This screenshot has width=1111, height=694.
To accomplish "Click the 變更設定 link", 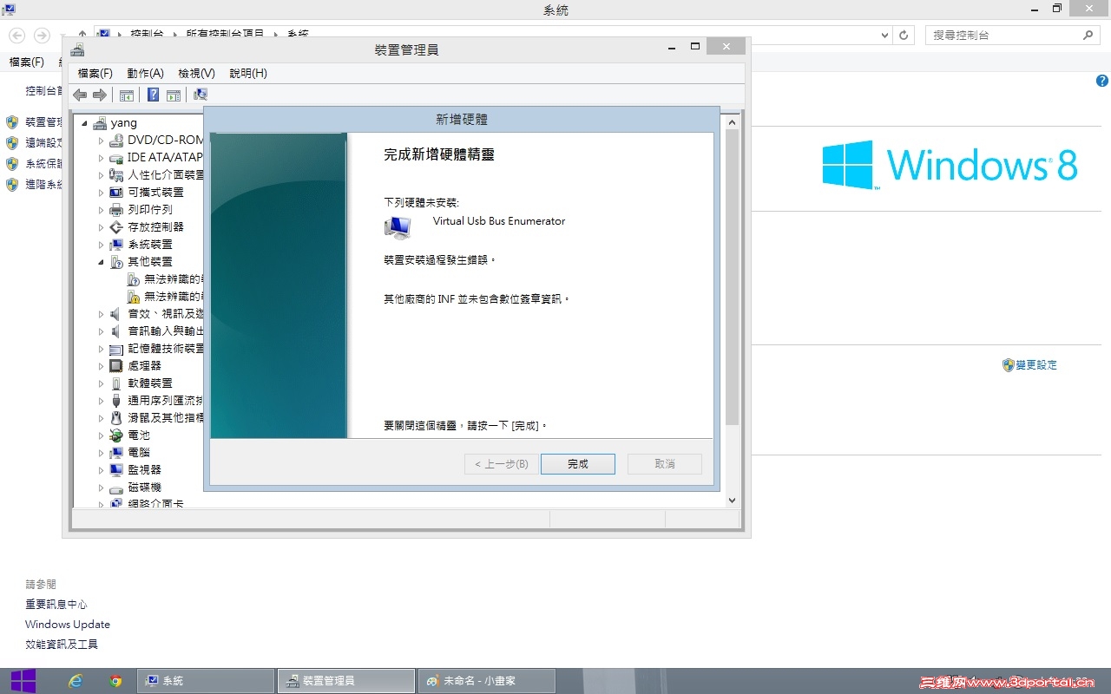I will [1036, 365].
